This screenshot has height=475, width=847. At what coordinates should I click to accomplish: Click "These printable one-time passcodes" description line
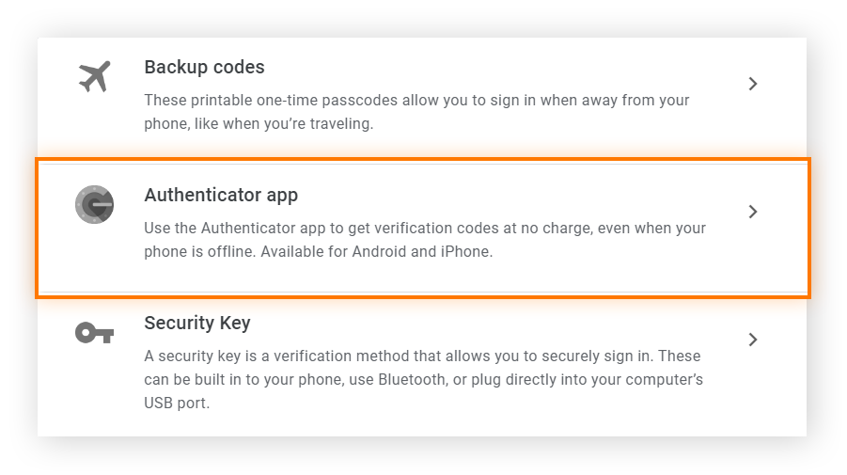click(x=416, y=101)
